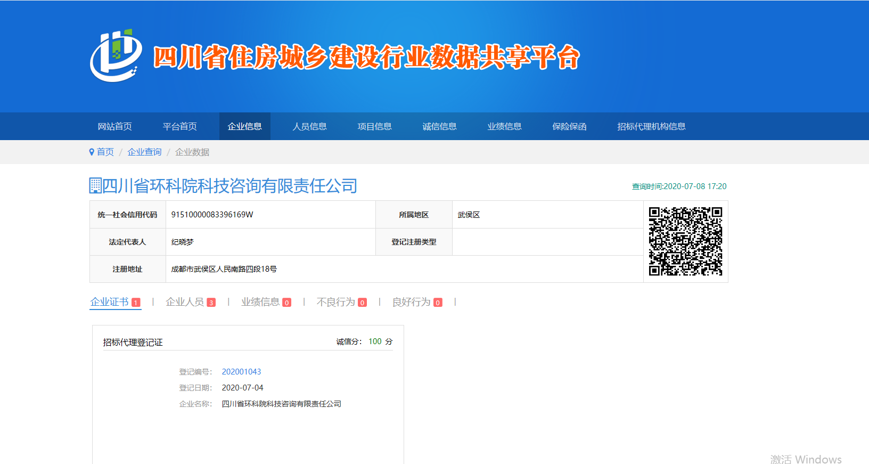Go to 平台首页 in navigation bar
The height and width of the screenshot is (464, 869).
click(179, 126)
